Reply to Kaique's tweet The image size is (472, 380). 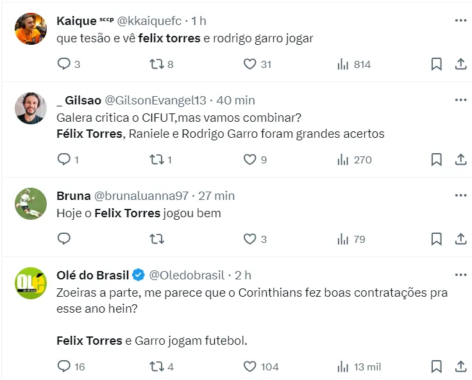(64, 64)
